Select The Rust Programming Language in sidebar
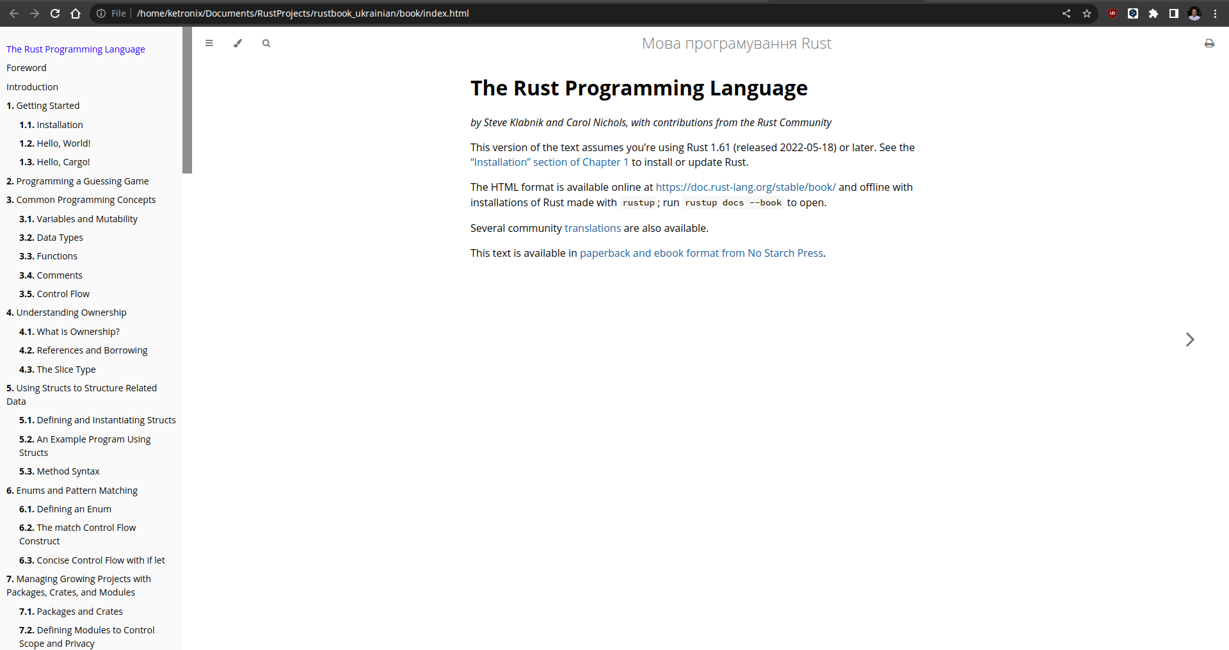Viewport: 1229px width, 650px height. (x=76, y=49)
